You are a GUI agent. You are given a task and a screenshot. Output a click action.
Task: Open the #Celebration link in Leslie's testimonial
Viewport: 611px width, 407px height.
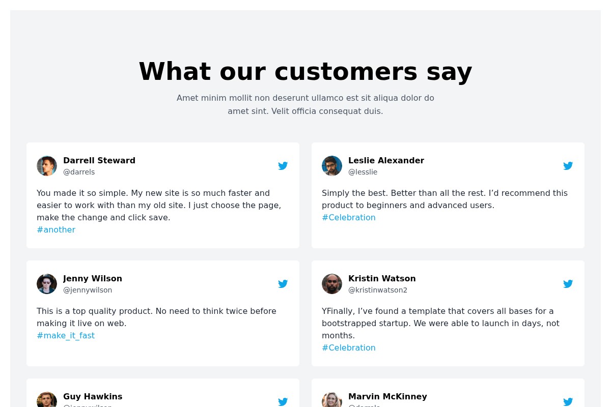349,217
